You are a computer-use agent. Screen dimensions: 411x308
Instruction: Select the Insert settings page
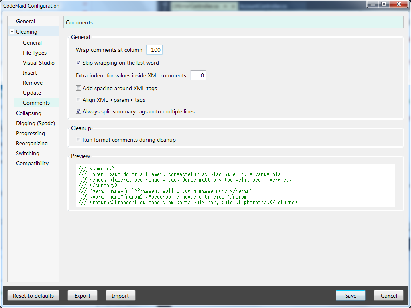[x=30, y=73]
